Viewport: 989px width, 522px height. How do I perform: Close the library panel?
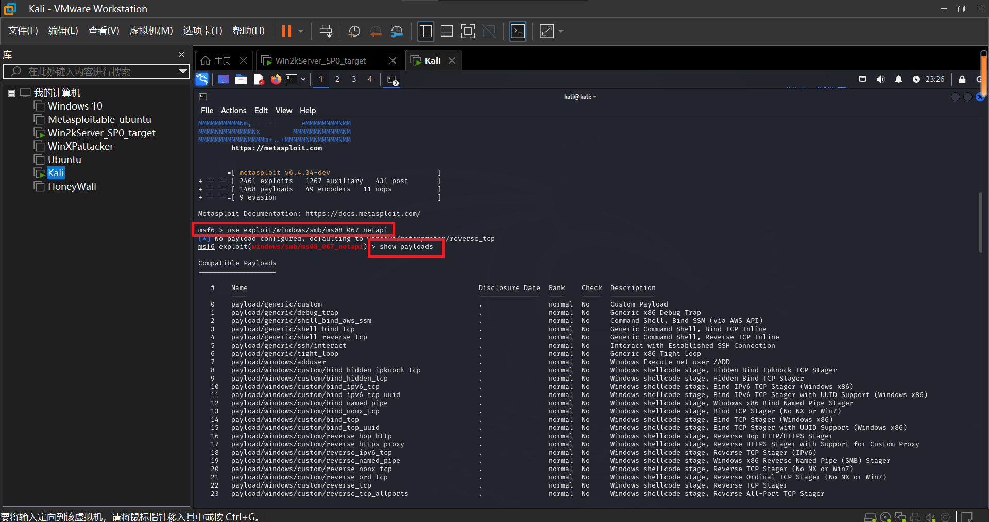[181, 55]
